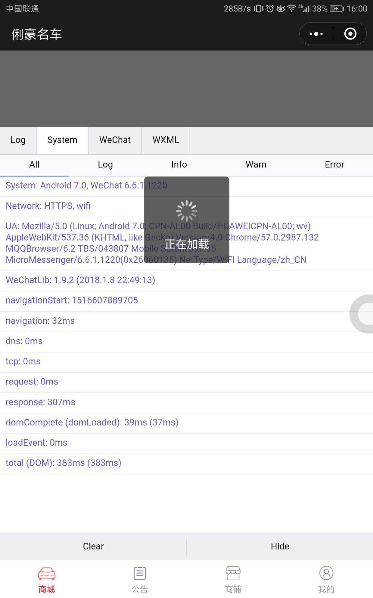
Task: Open the 商铺 shop tab
Action: pos(233,580)
